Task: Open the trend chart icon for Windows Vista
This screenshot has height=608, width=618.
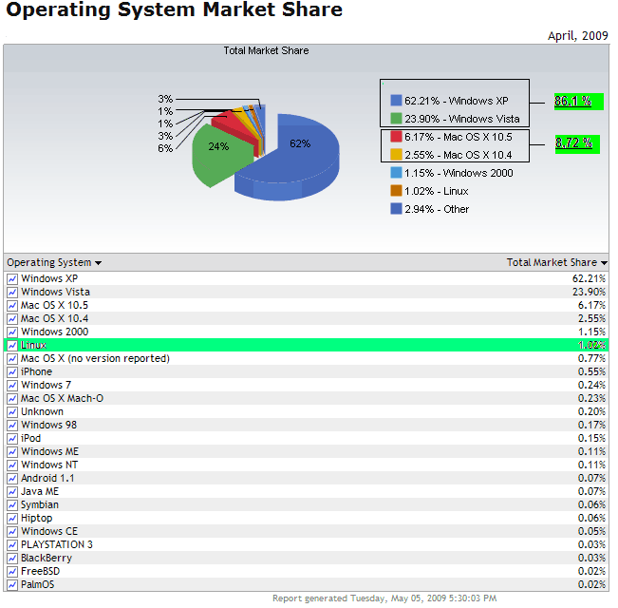Action: (12, 293)
